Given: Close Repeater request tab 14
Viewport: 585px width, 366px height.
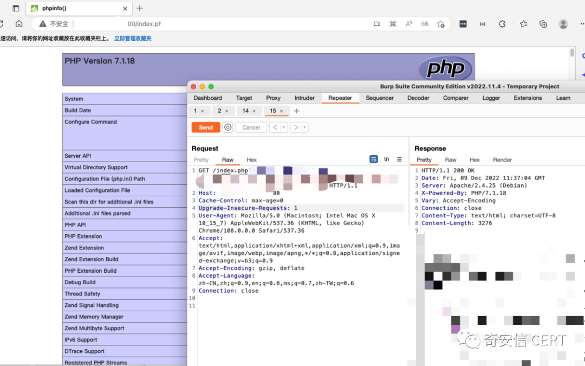Looking at the screenshot, I should point(254,111).
